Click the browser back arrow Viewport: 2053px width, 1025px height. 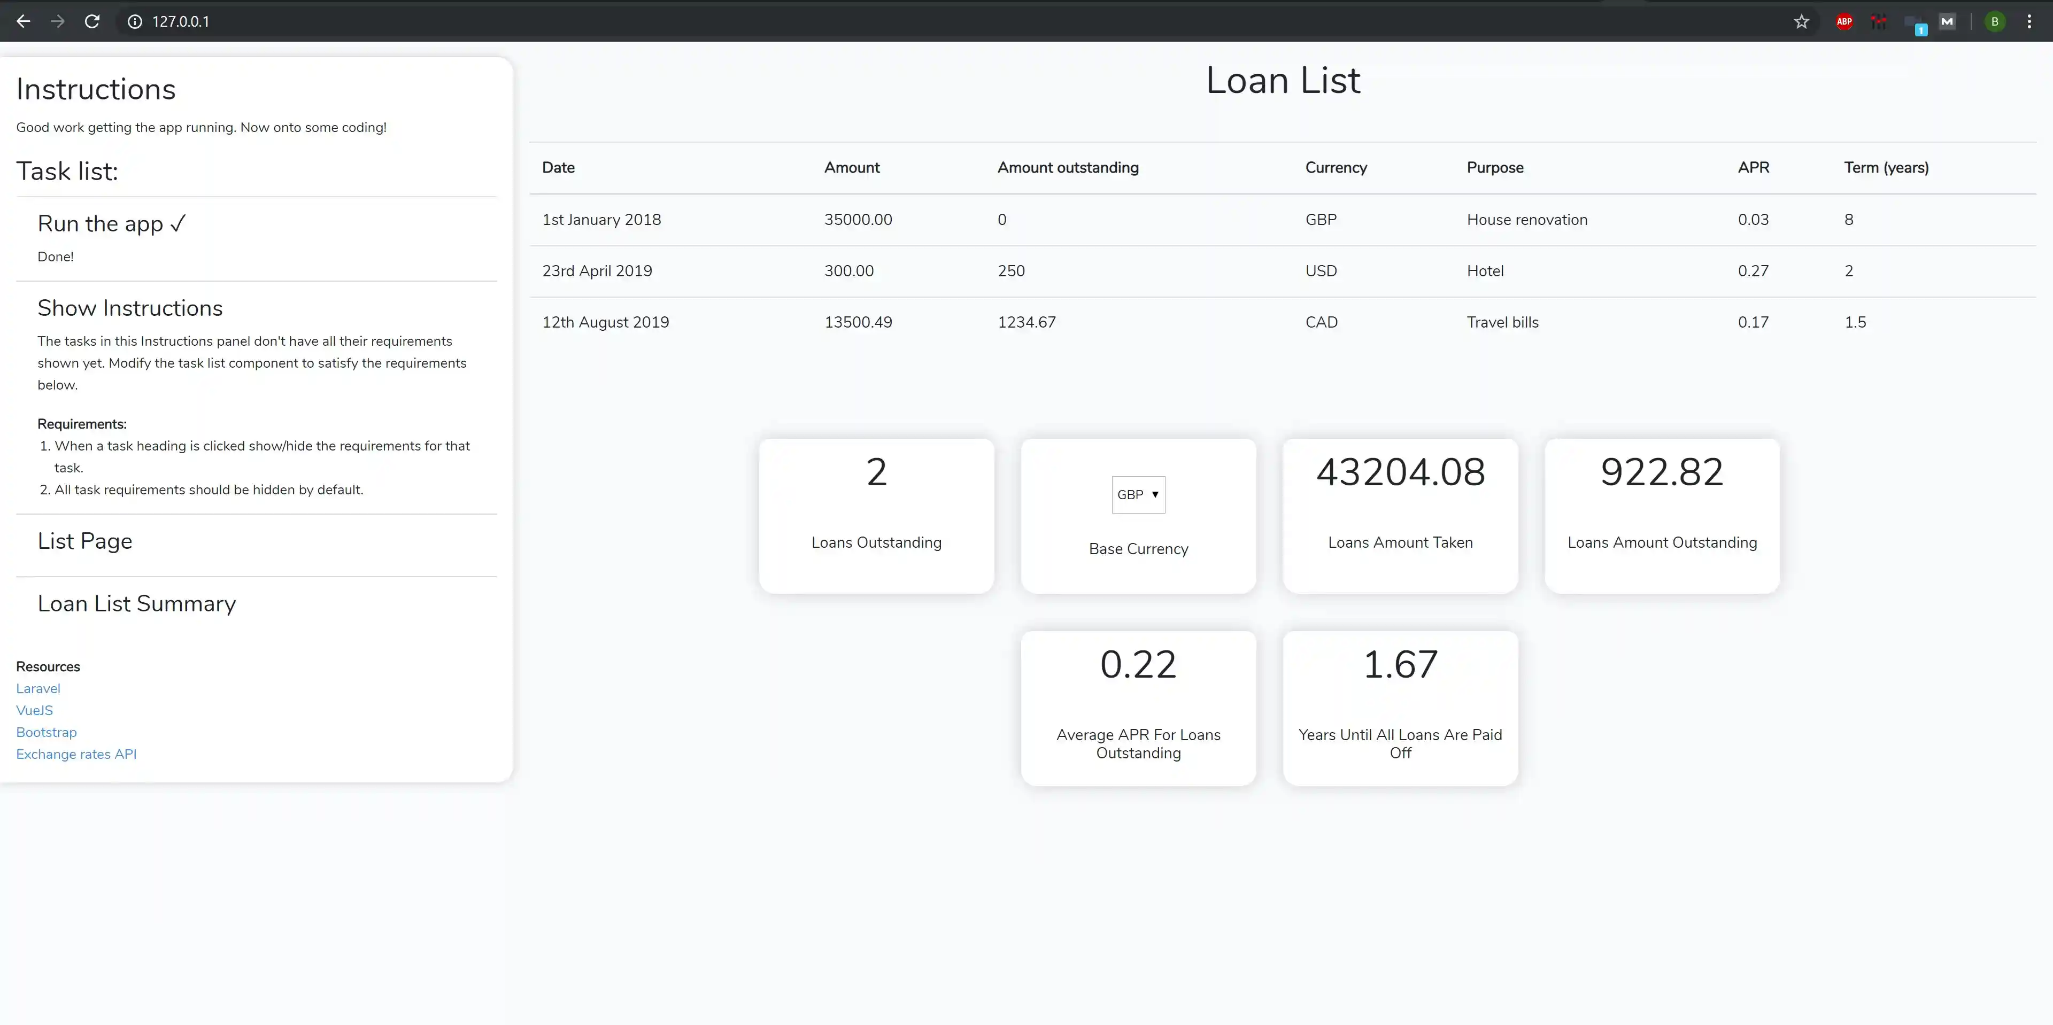23,21
